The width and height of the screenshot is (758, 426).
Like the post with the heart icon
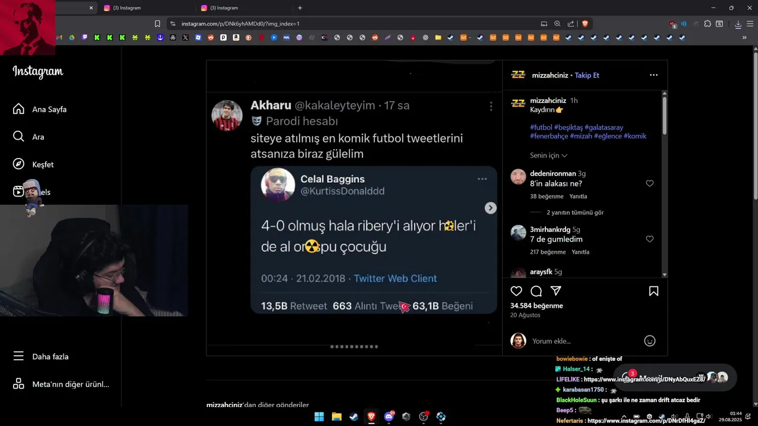click(x=516, y=291)
